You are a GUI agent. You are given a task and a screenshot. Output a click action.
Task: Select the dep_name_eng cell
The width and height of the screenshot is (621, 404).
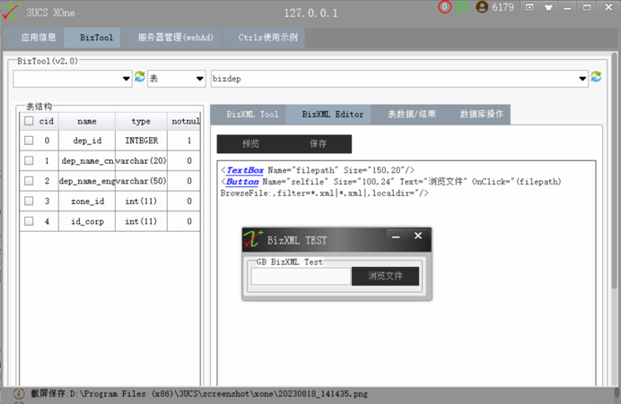click(87, 181)
